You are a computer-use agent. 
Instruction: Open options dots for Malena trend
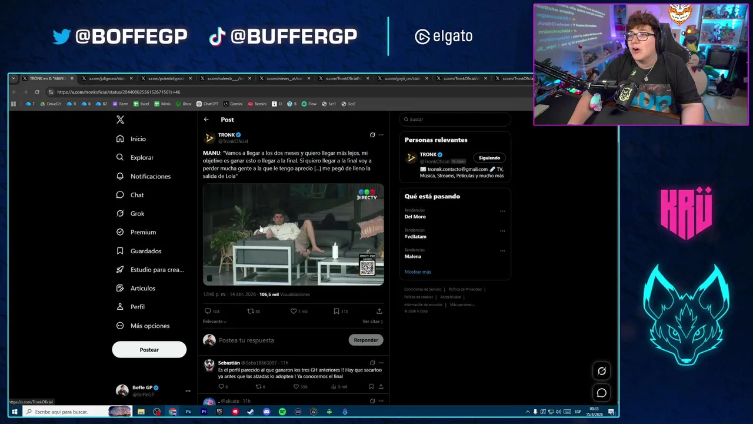click(x=502, y=251)
